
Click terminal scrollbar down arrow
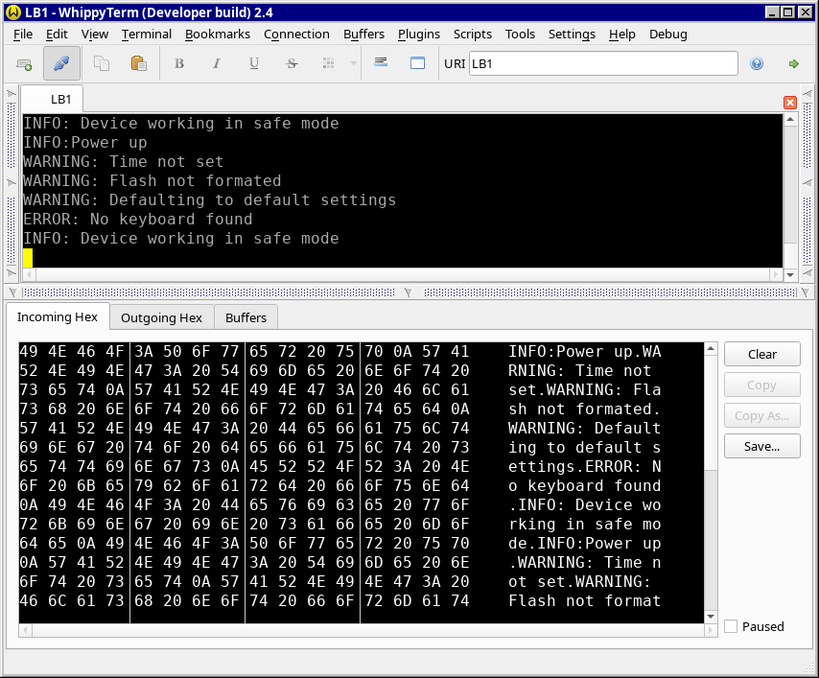point(790,275)
